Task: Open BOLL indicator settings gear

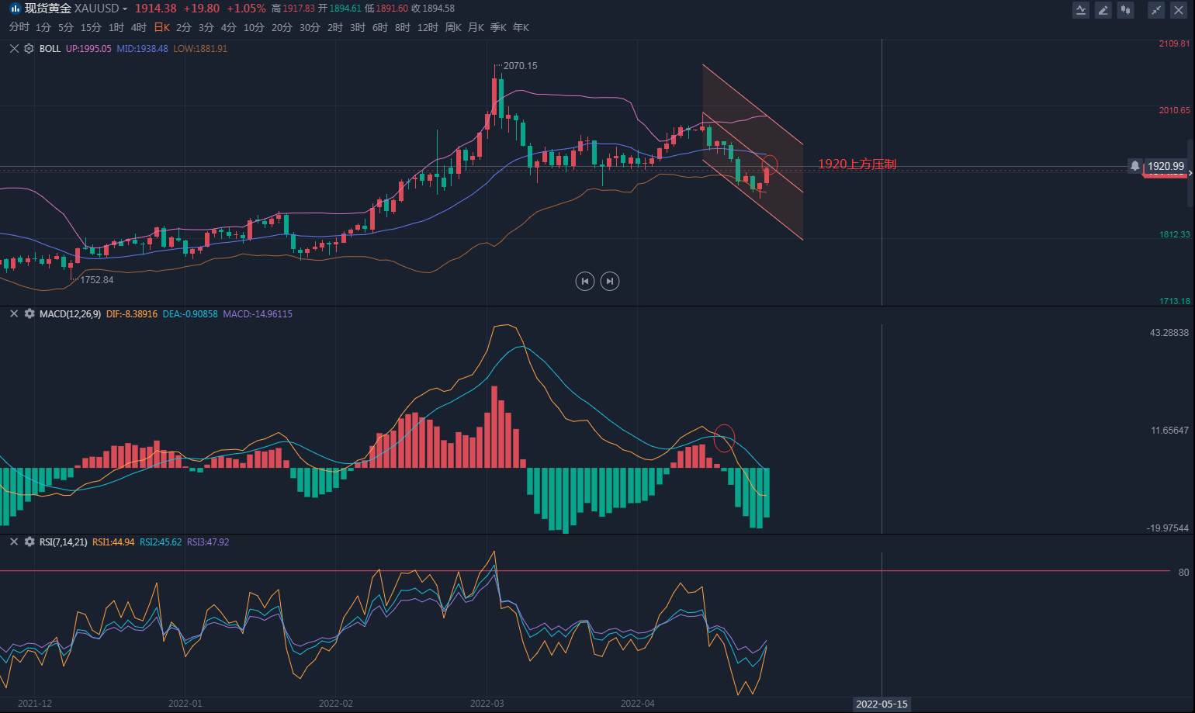Action: (x=29, y=48)
